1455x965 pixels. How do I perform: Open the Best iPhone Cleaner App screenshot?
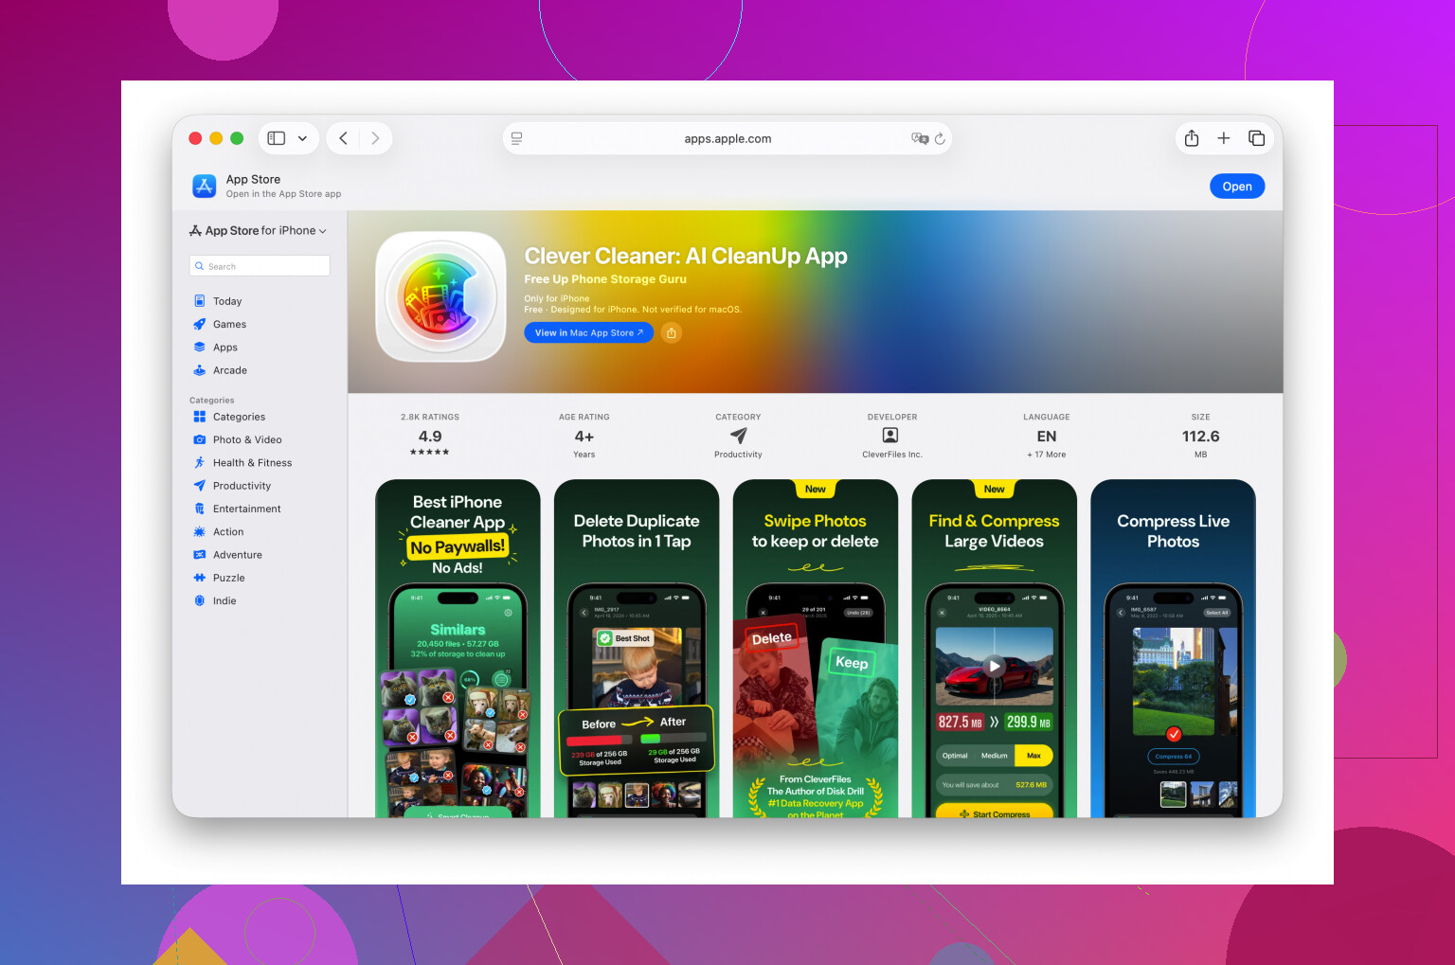458,649
